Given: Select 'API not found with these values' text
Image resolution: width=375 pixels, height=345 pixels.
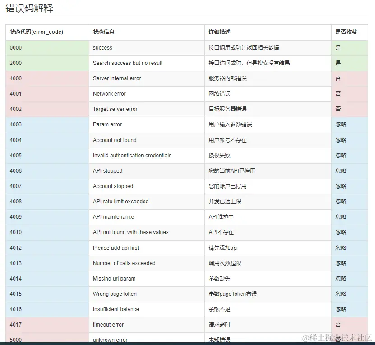Looking at the screenshot, I should click(130, 232).
